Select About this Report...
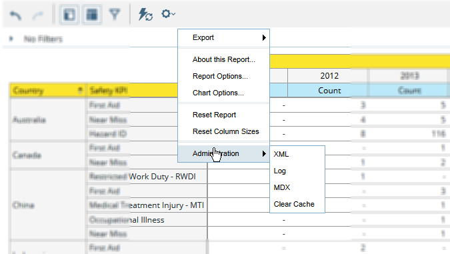The image size is (450, 254). tap(223, 59)
